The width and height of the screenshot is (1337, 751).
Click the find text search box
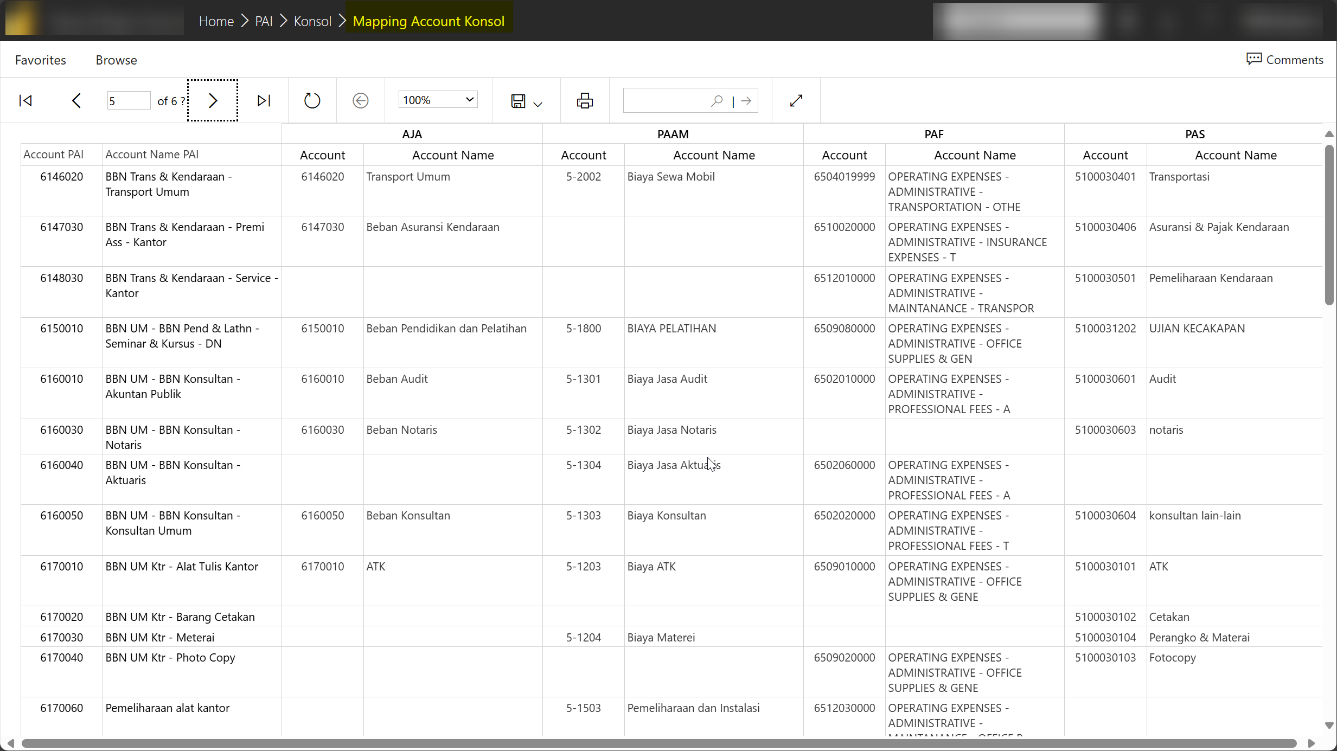666,101
